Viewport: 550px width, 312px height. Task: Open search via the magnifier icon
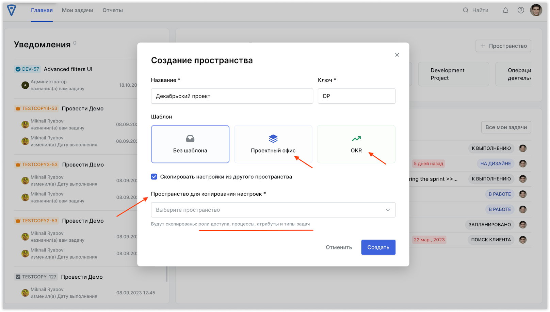(x=465, y=10)
